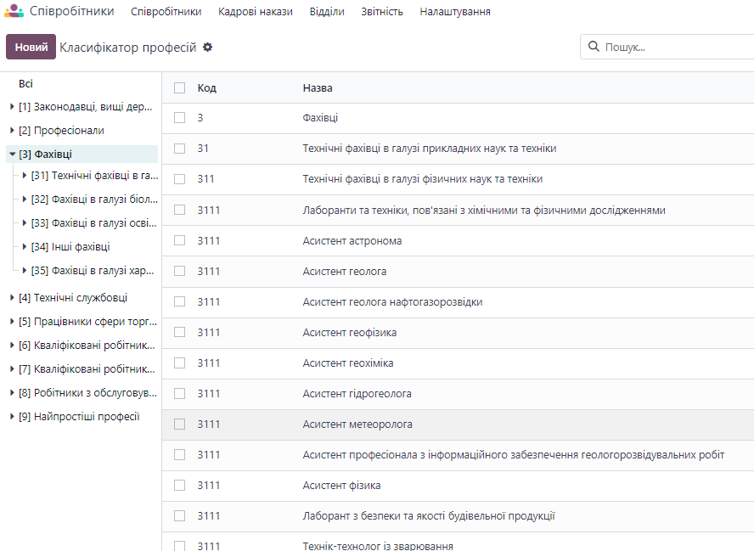Screen dimensions: 754x551
Task: Toggle the select-all checkbox in header
Action: (x=179, y=87)
